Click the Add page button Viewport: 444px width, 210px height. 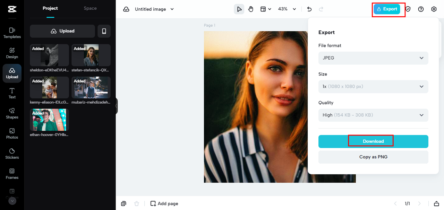point(164,203)
